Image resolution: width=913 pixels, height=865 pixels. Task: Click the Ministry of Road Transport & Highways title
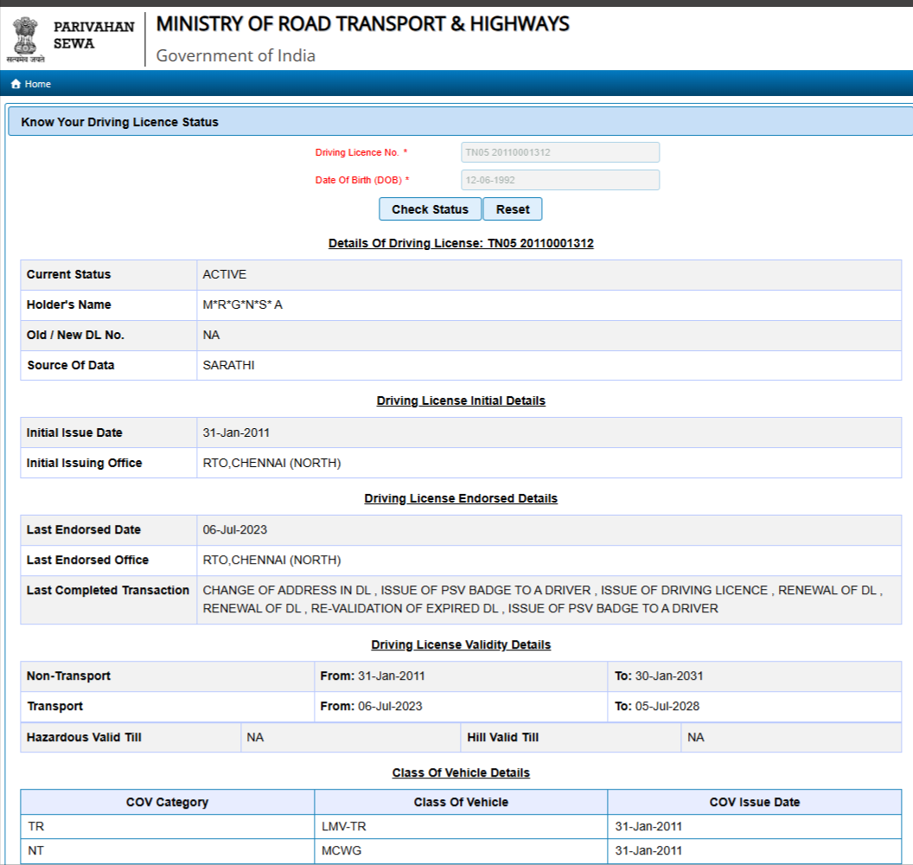(362, 24)
